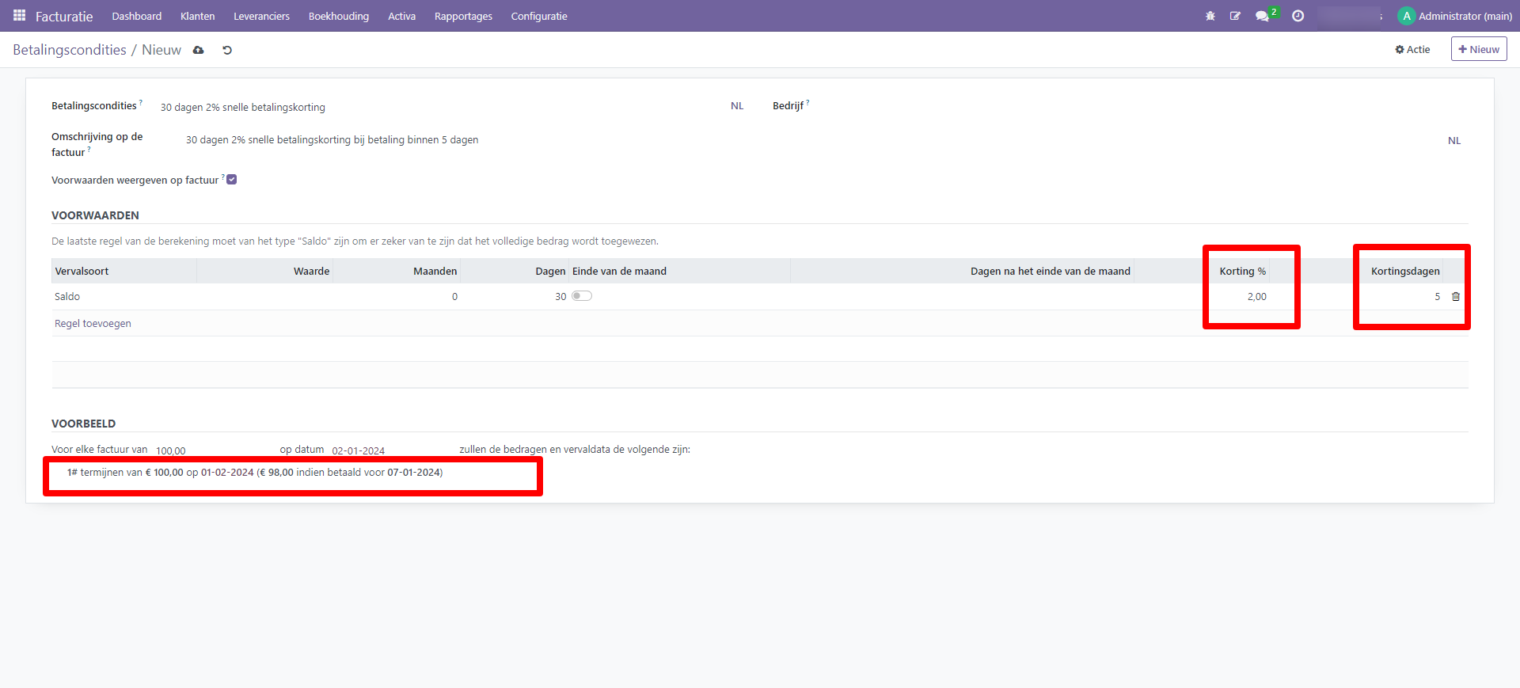Click the example date field 02-01-2024
The image size is (1520, 688).
[359, 450]
